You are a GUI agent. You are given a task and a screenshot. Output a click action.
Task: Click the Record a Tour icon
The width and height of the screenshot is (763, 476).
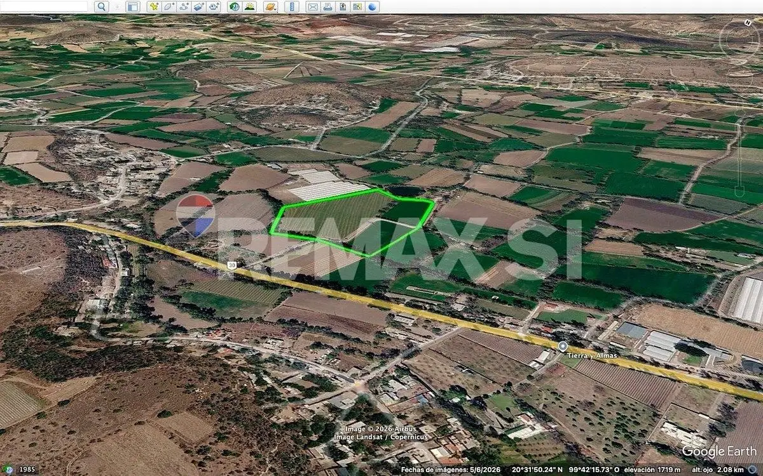click(214, 7)
